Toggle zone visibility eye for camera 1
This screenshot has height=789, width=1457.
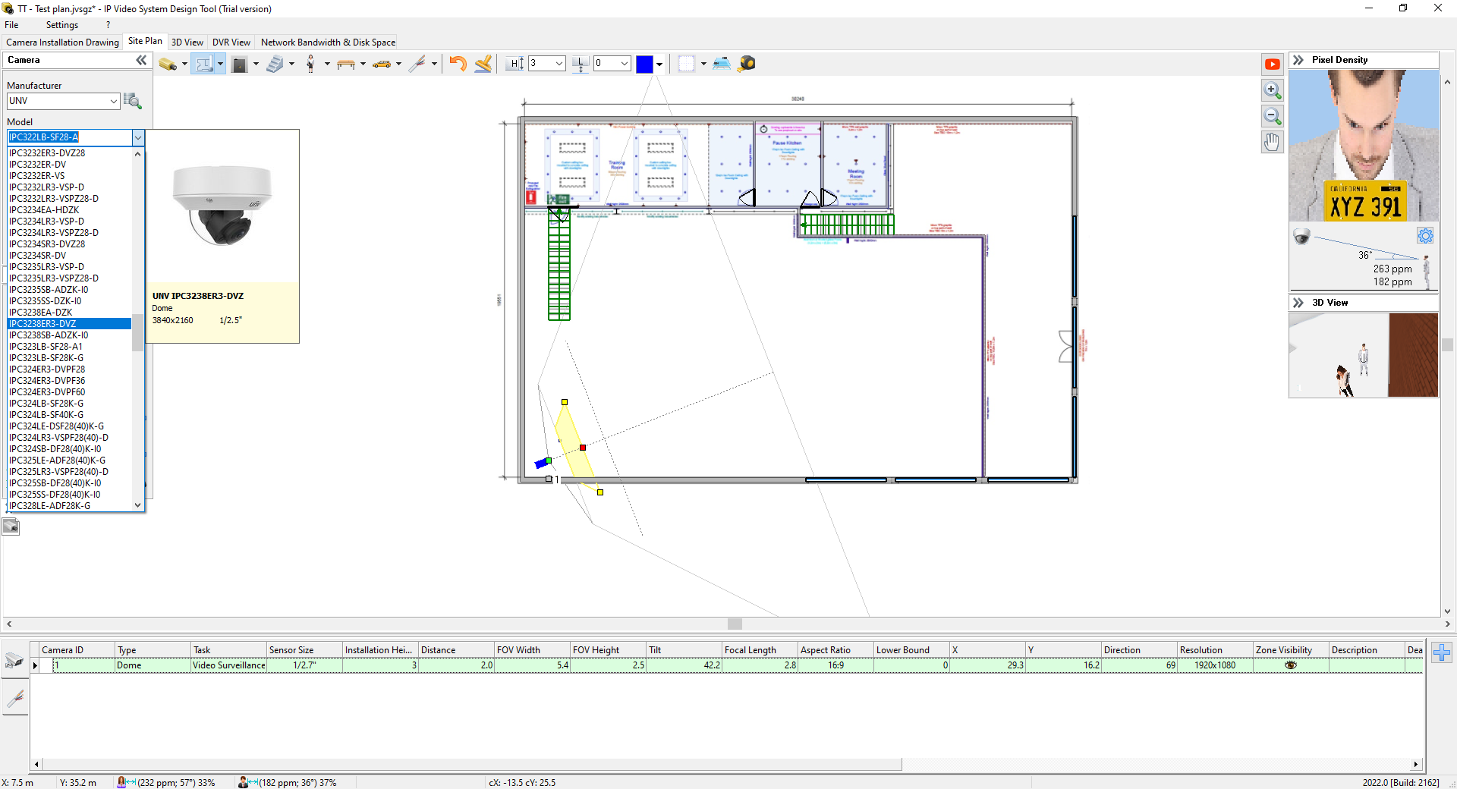1290,665
